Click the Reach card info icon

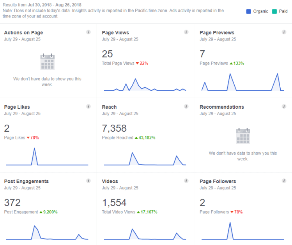click(x=186, y=106)
